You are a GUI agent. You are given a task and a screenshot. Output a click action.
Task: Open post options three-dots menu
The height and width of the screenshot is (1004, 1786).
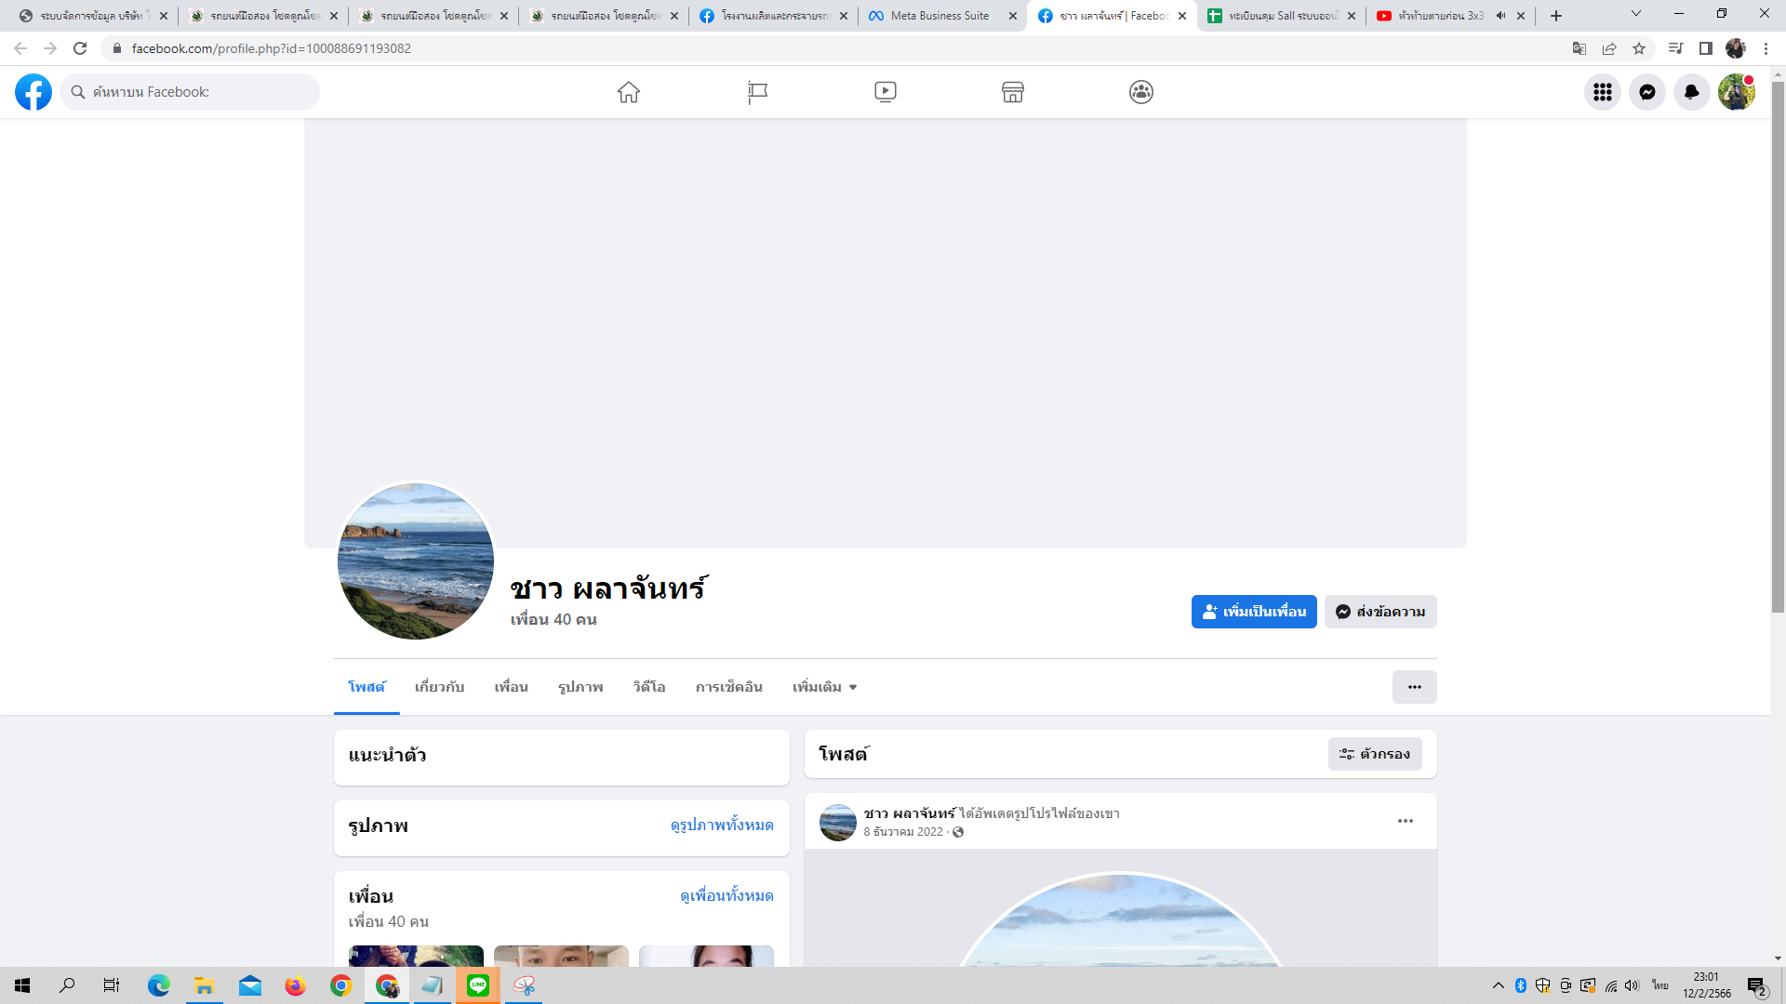1405,821
